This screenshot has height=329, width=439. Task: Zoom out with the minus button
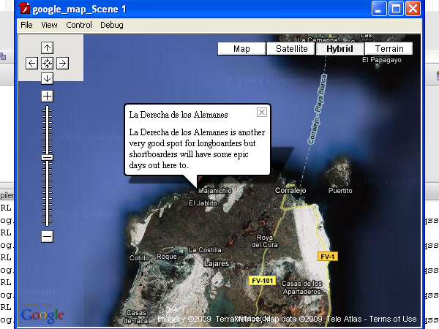point(47,236)
